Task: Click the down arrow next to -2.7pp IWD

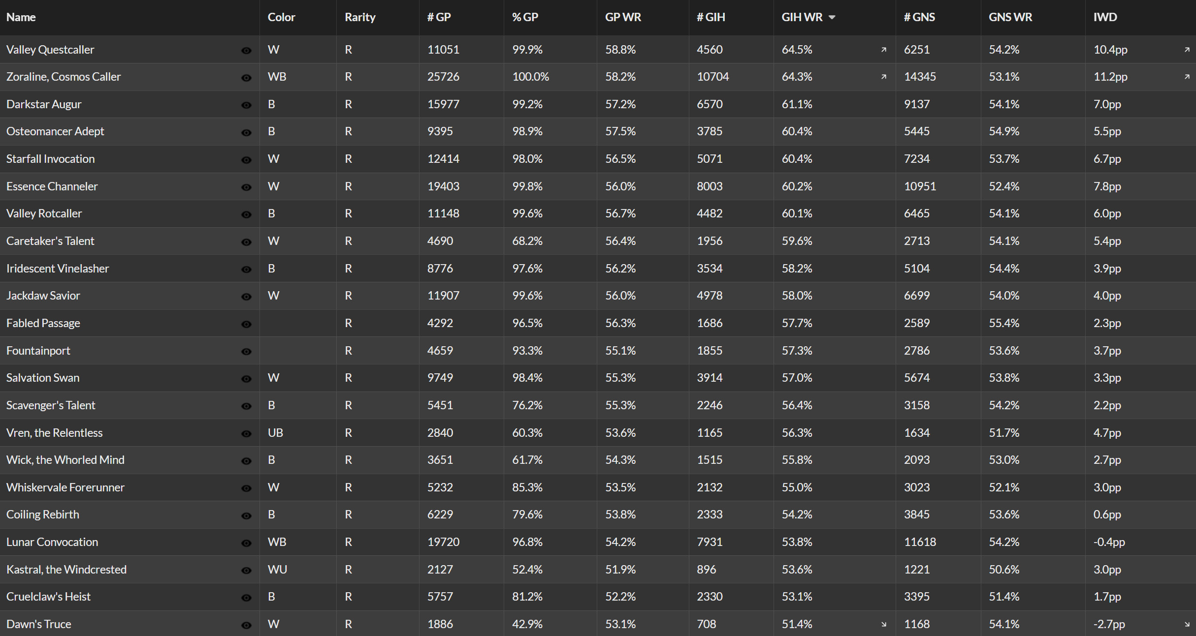Action: point(1187,624)
